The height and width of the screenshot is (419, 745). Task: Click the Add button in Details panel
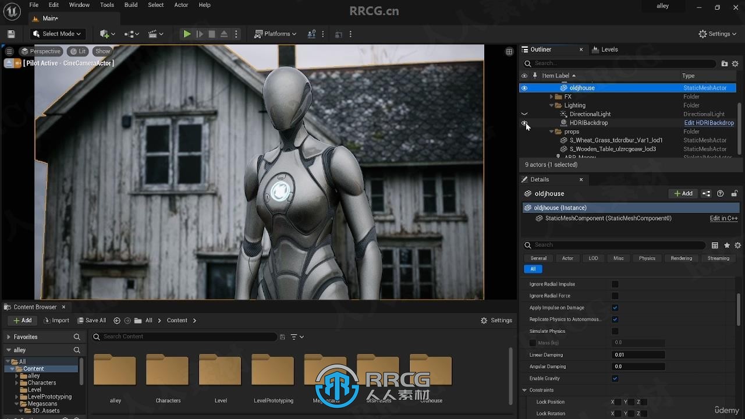(683, 194)
